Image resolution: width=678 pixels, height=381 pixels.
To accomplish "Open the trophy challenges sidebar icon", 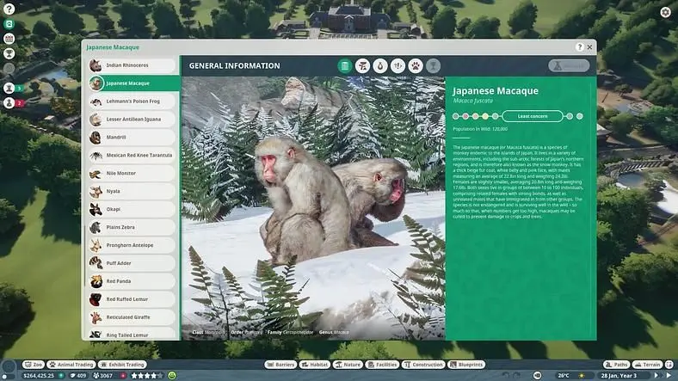I will [9, 53].
